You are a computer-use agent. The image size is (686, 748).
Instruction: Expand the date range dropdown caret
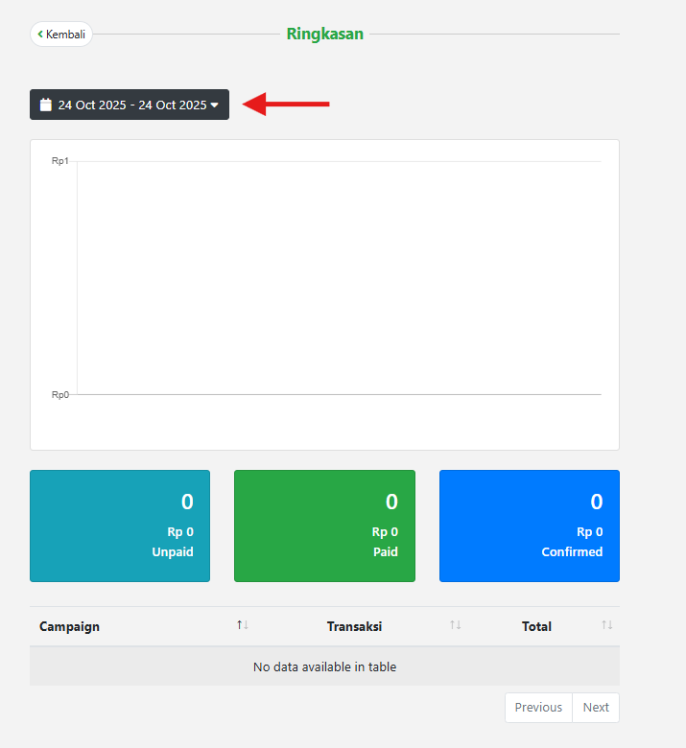pos(214,105)
